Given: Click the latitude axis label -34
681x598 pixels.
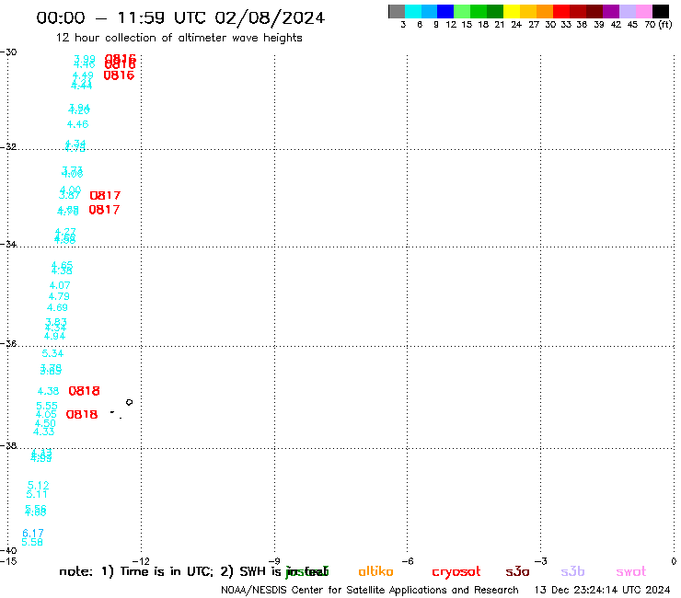Looking at the screenshot, I should pyautogui.click(x=8, y=244).
